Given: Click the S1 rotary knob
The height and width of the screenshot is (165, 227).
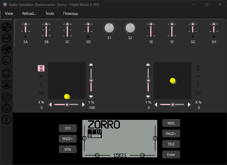Looking at the screenshot, I should (109, 28).
